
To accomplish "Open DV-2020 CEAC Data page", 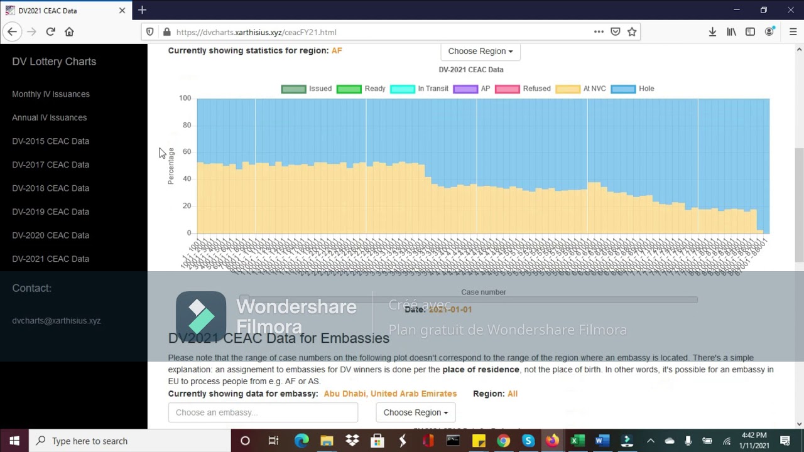I will pos(50,235).
